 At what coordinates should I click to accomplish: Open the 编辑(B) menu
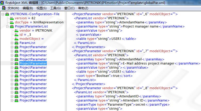coord(28,8)
